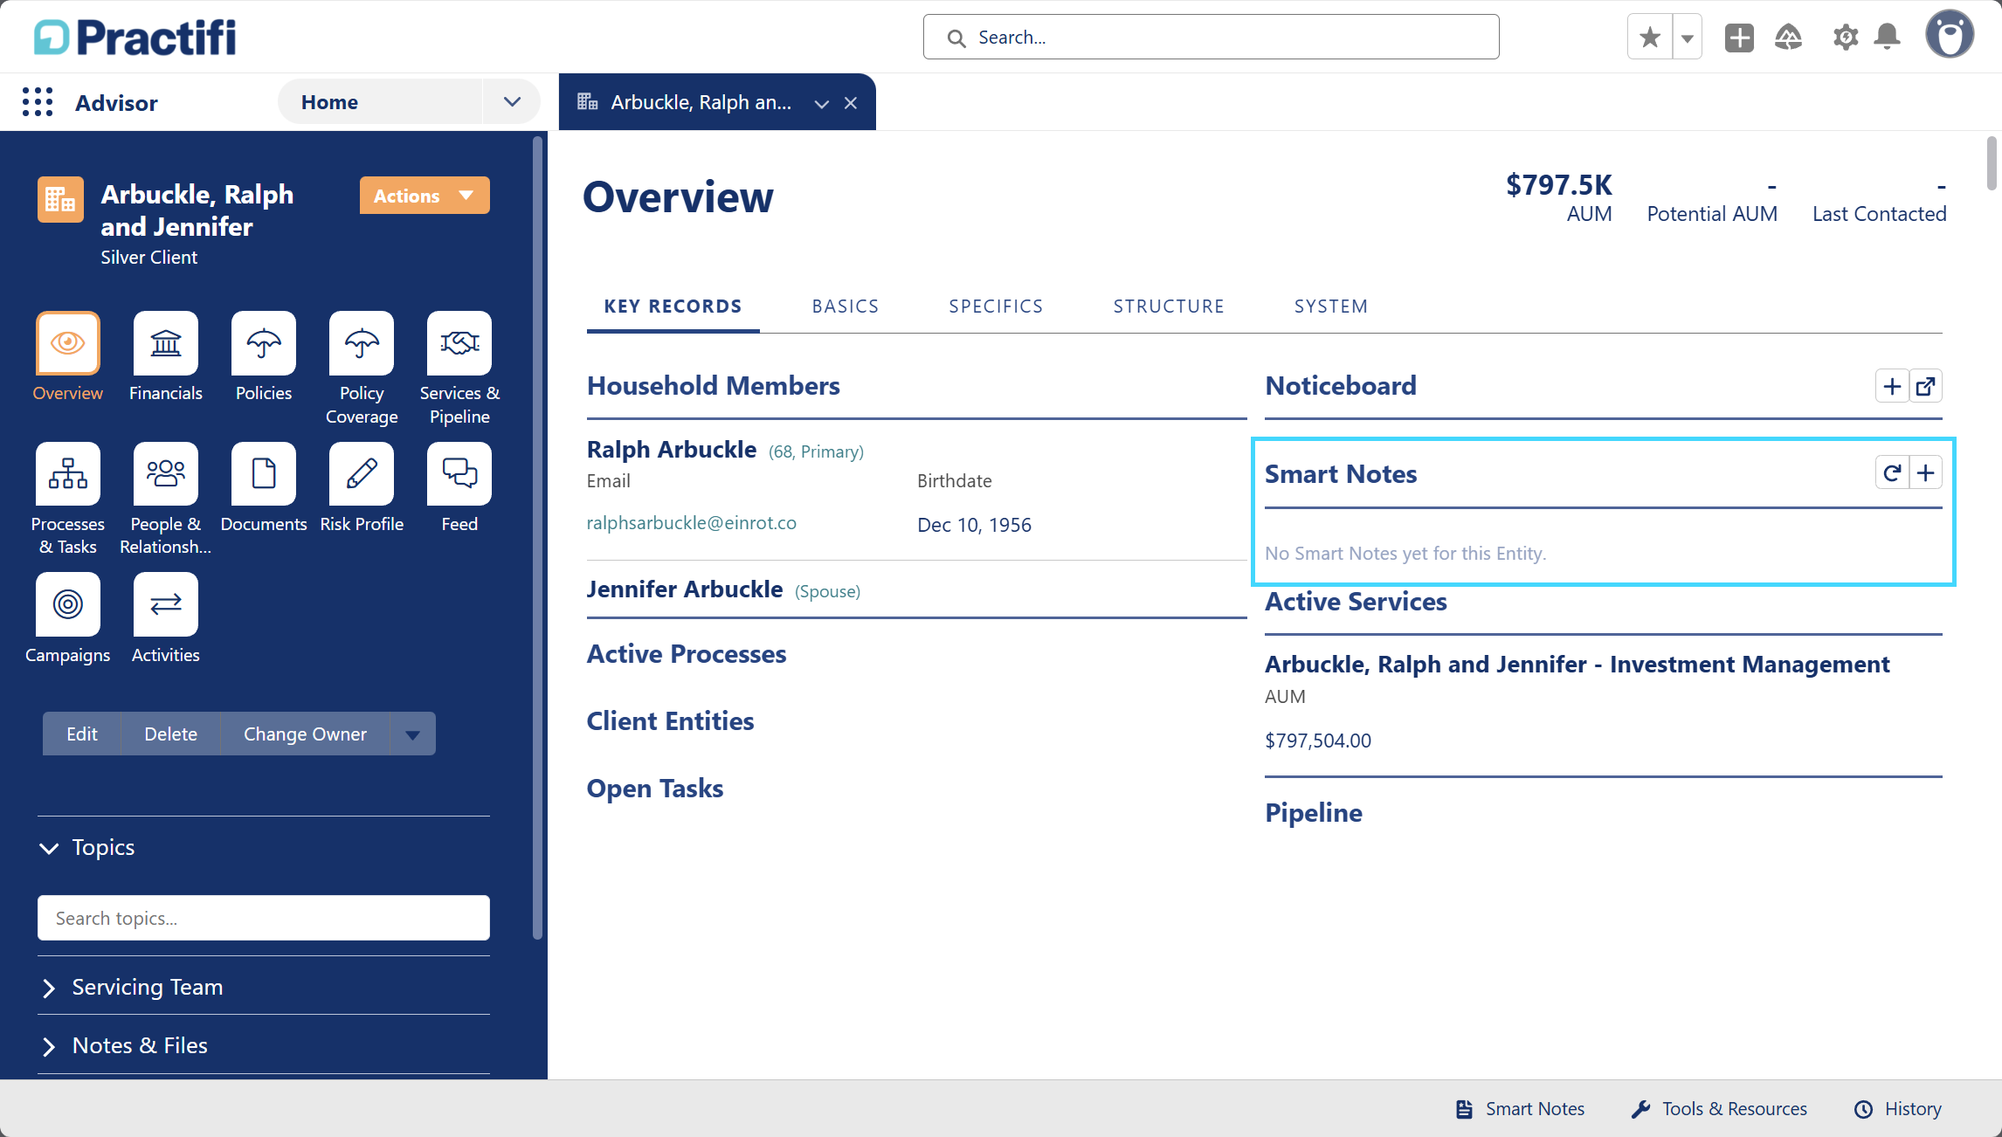The width and height of the screenshot is (2002, 1137).
Task: Open Smart Notes utility in footer
Action: click(1521, 1109)
